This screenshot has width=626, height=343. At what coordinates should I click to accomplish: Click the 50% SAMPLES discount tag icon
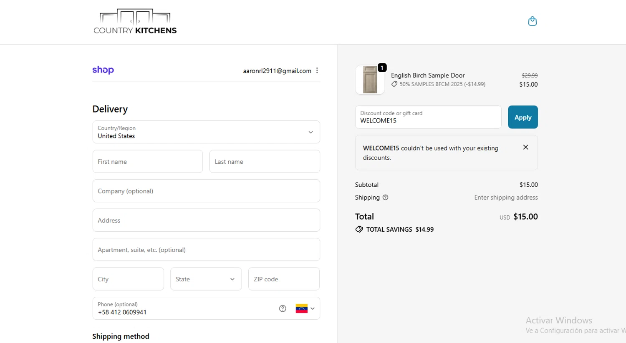click(x=394, y=84)
